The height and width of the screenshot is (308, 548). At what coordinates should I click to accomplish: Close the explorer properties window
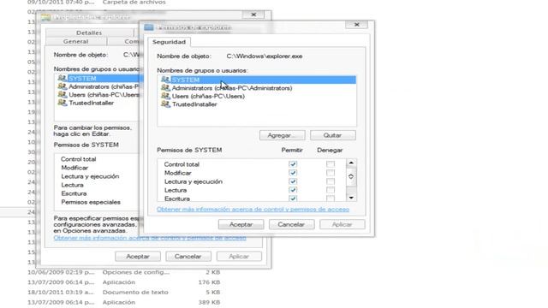click(x=253, y=15)
